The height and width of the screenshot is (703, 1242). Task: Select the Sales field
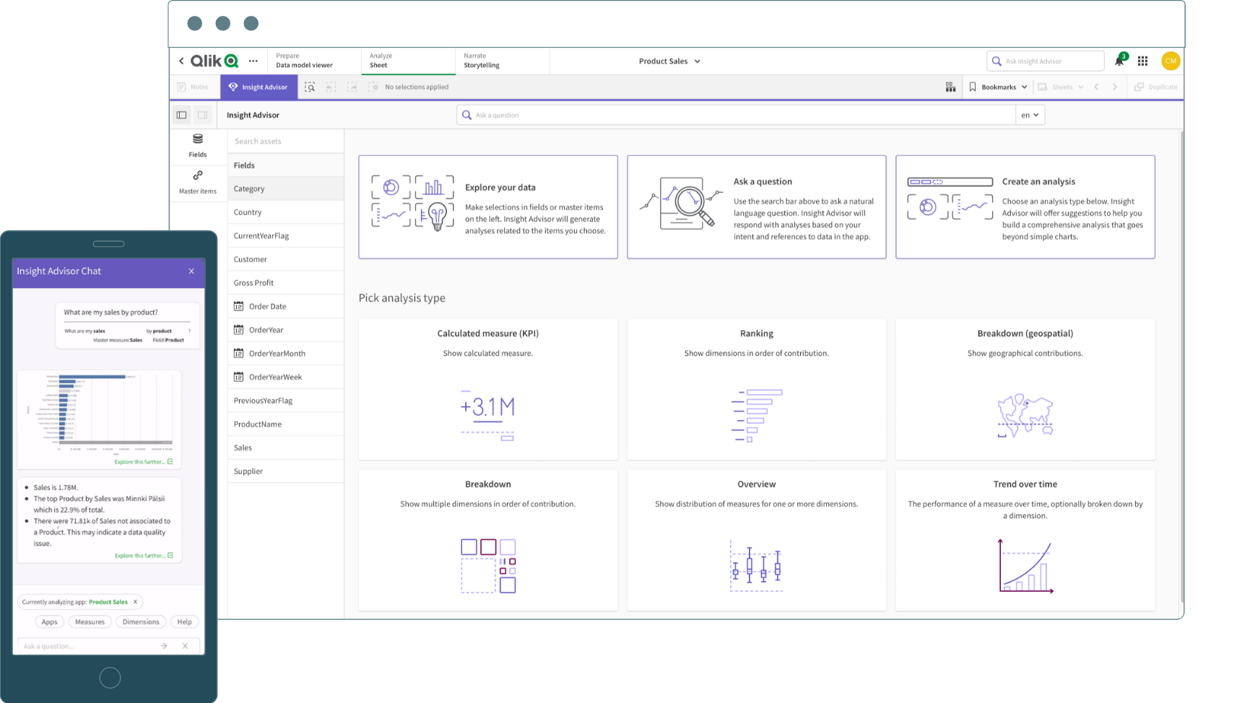click(286, 447)
